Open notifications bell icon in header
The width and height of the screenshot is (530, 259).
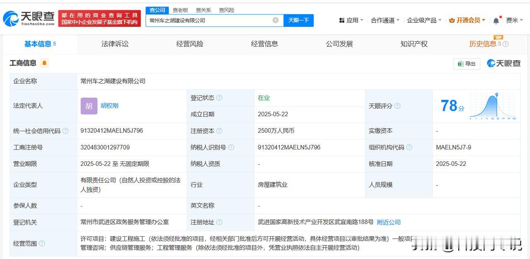click(x=496, y=20)
